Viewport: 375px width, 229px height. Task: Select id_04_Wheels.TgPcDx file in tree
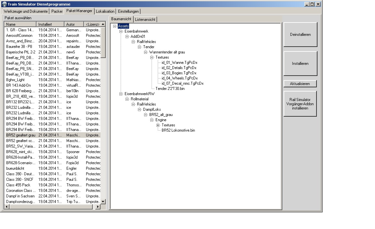(x=180, y=78)
